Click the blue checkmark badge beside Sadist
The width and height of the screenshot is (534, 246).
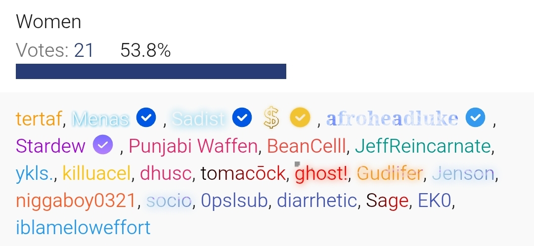(x=242, y=118)
